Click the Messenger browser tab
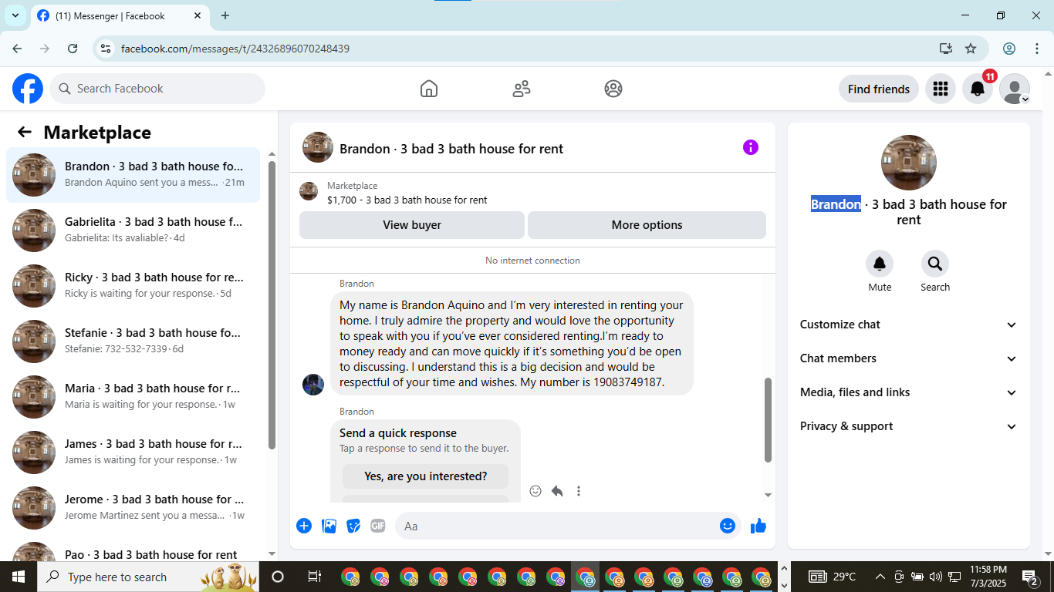The height and width of the screenshot is (592, 1054). coord(120,15)
